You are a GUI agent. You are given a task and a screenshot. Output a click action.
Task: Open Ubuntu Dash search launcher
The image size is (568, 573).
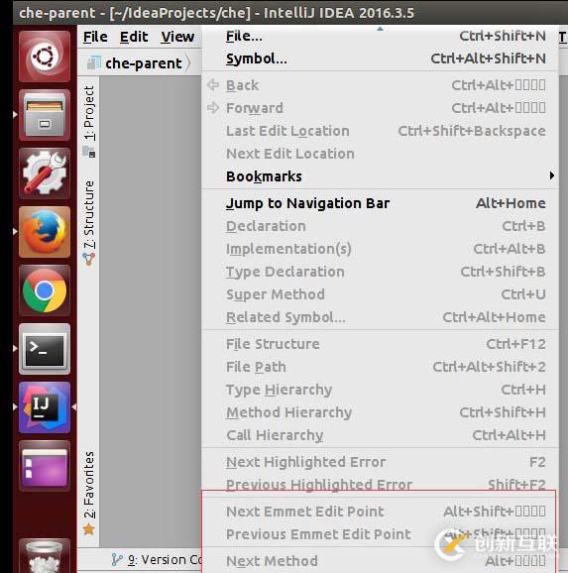(45, 57)
